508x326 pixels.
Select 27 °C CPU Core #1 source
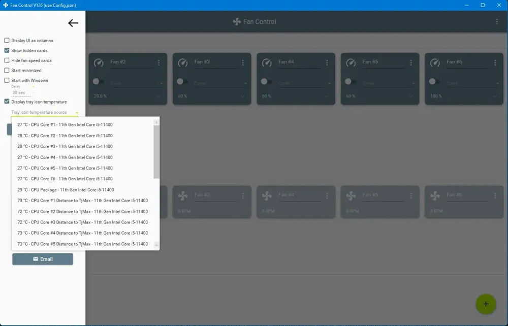83,124
